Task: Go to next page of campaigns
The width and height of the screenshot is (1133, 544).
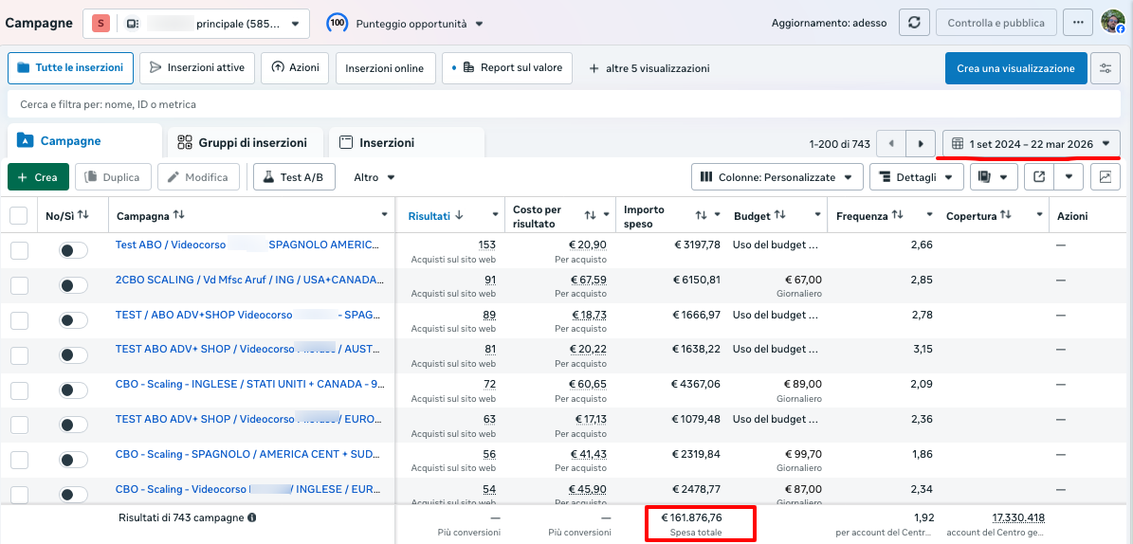Action: coord(920,144)
